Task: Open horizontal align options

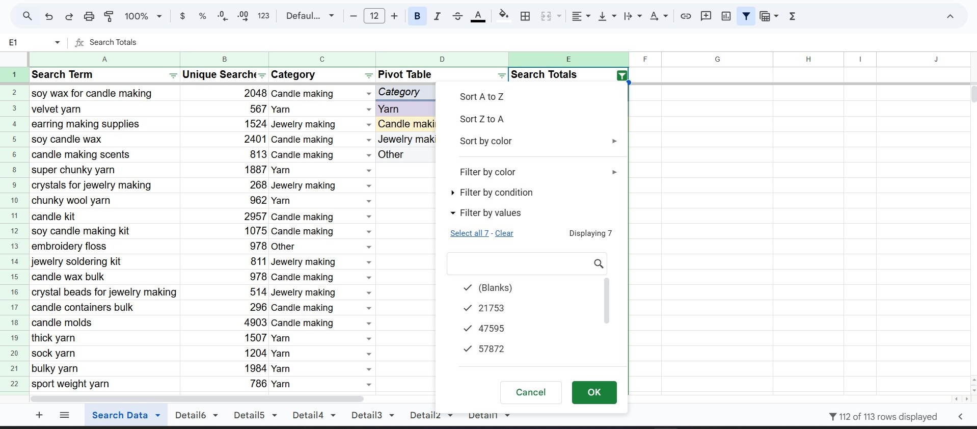Action: [x=581, y=16]
